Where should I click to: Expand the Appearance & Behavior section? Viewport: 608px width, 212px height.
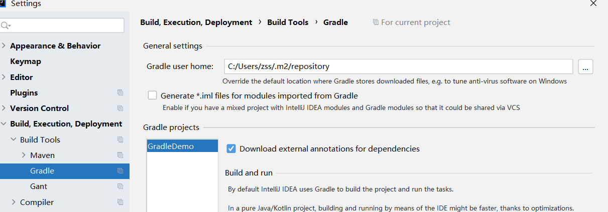[4, 45]
